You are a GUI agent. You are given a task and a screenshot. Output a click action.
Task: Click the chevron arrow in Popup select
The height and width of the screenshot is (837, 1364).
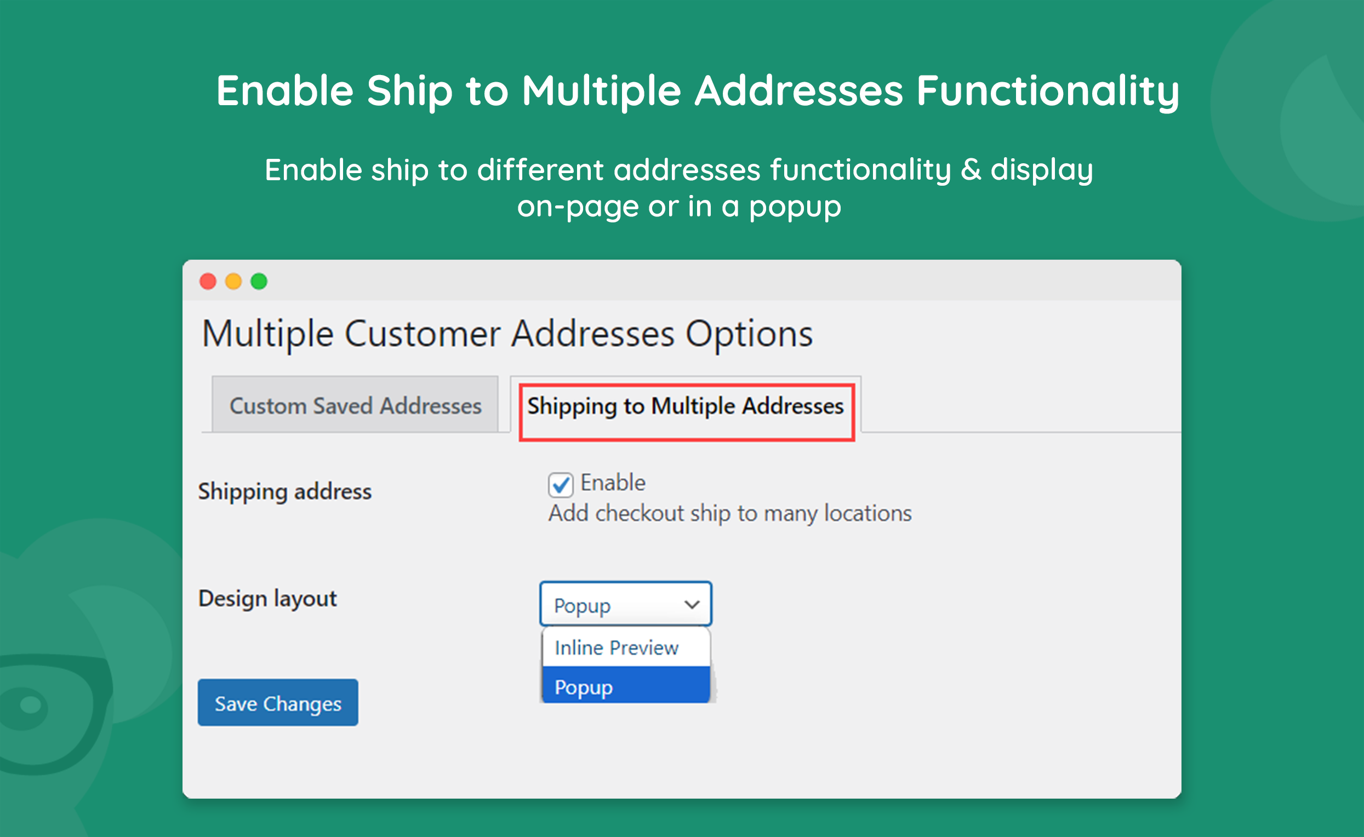(x=692, y=605)
